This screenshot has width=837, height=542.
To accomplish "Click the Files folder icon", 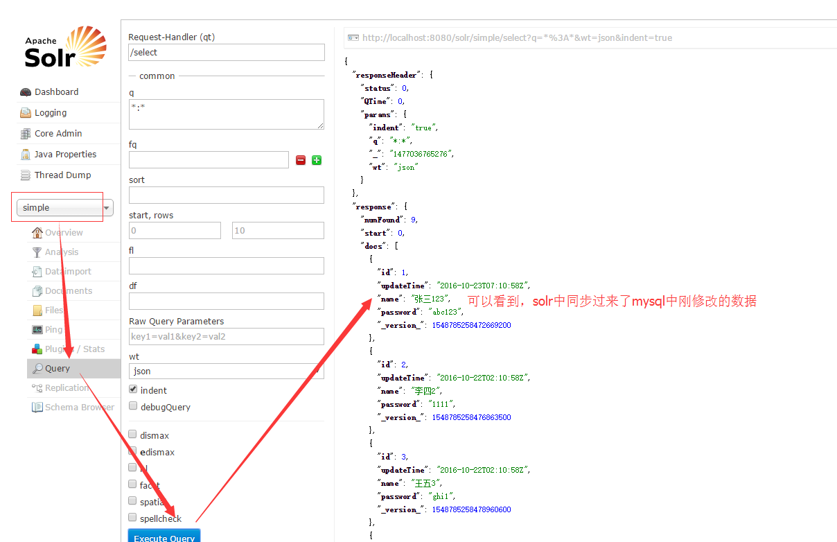I will coord(37,310).
